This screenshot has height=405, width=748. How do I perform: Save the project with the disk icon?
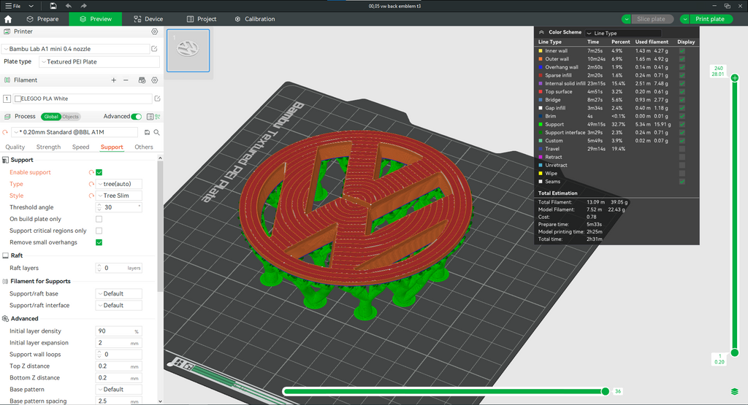[x=53, y=6]
